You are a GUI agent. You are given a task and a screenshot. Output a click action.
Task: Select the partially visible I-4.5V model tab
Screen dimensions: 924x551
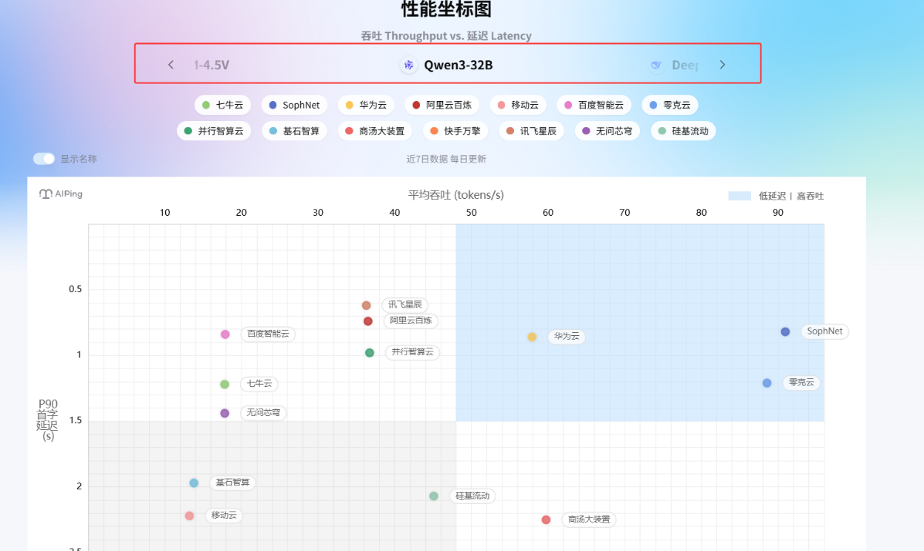point(212,66)
